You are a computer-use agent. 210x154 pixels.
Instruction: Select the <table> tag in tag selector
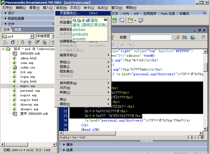(65, 137)
